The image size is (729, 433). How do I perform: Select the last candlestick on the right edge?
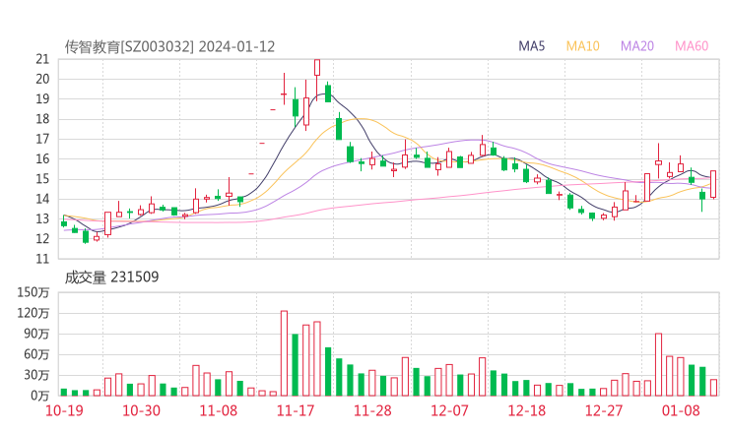click(x=713, y=184)
